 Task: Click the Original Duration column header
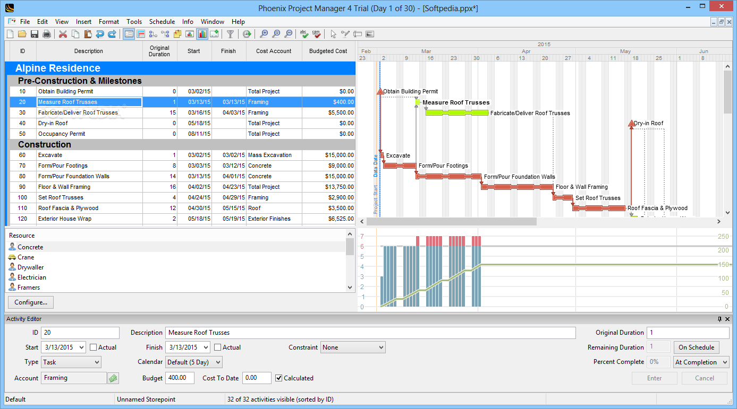point(159,51)
